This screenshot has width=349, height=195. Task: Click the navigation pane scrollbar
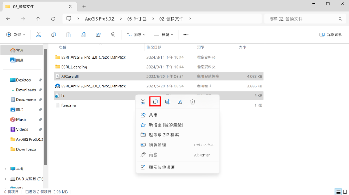tap(46, 107)
